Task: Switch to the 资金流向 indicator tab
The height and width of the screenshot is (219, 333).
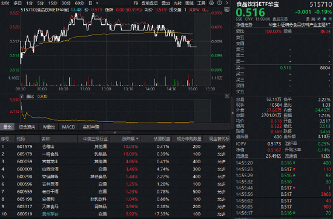Action: click(x=27, y=127)
